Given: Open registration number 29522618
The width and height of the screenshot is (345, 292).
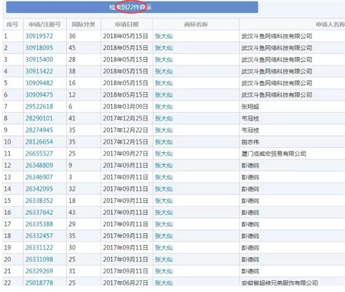Looking at the screenshot, I should (39, 107).
